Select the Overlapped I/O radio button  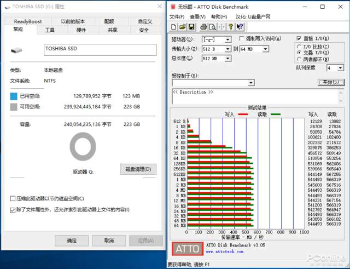click(x=299, y=53)
